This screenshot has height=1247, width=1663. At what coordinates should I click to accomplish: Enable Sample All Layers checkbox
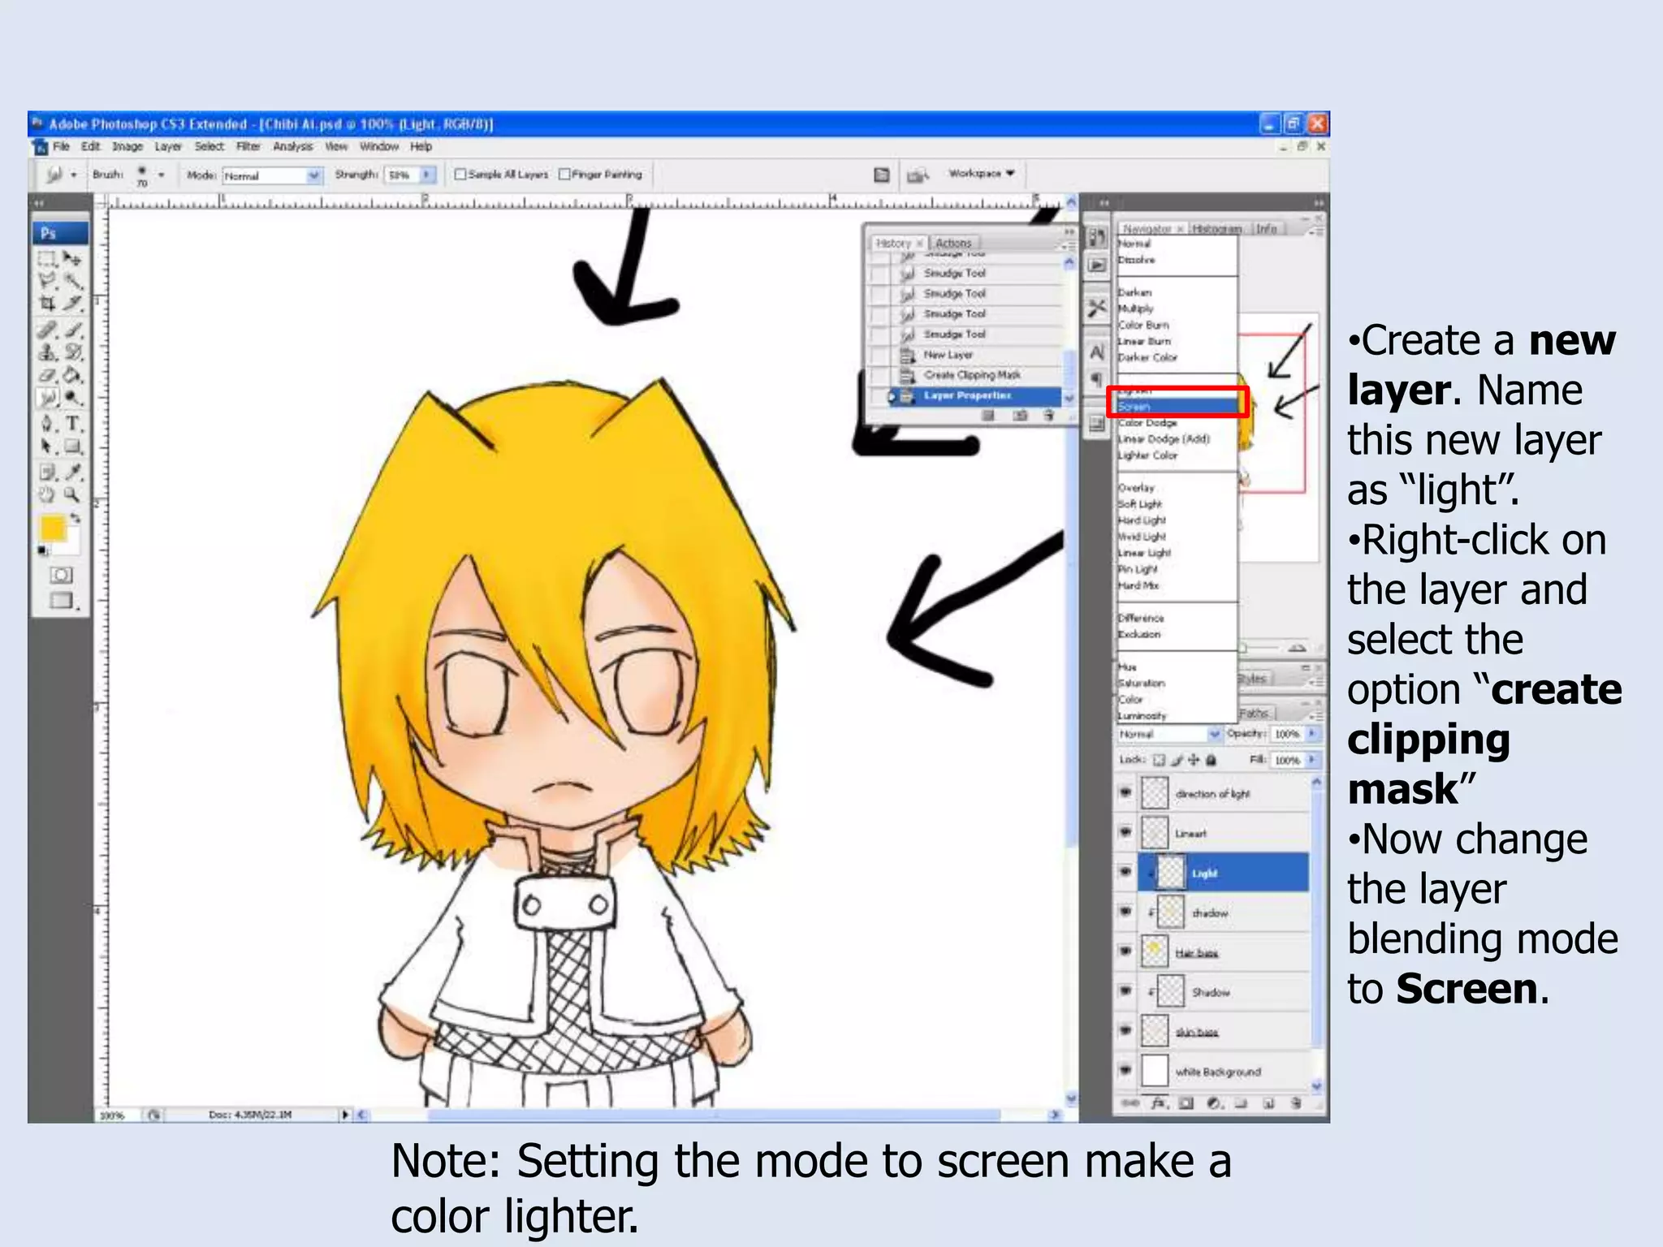click(460, 174)
